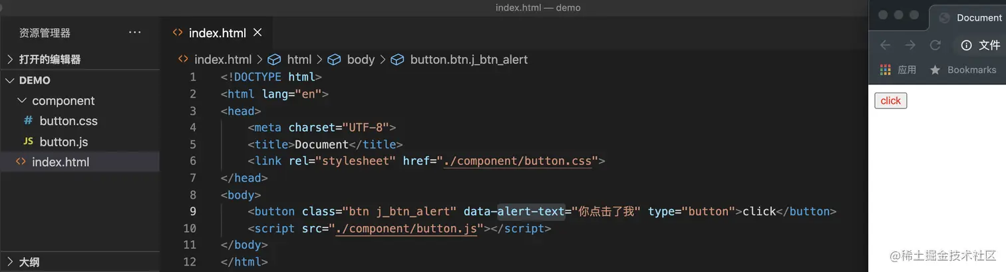Click the Bookmarks star icon
This screenshot has height=272, width=1006.
click(x=935, y=70)
